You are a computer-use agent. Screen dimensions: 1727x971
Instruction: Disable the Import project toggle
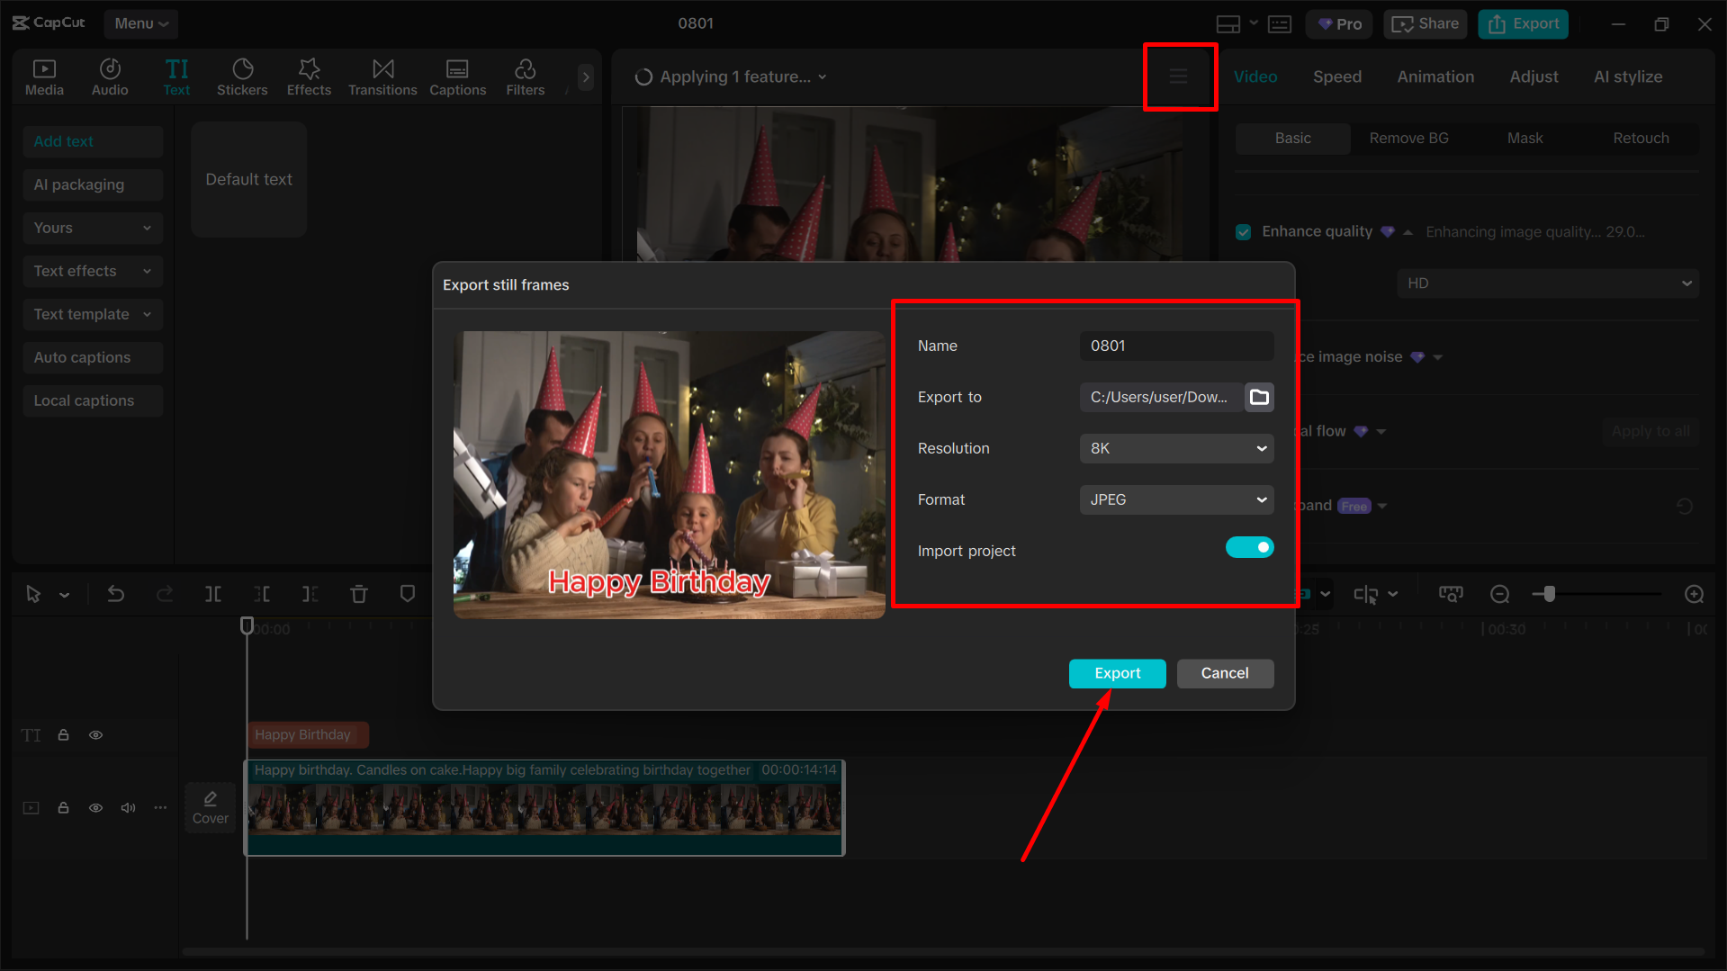1249,546
